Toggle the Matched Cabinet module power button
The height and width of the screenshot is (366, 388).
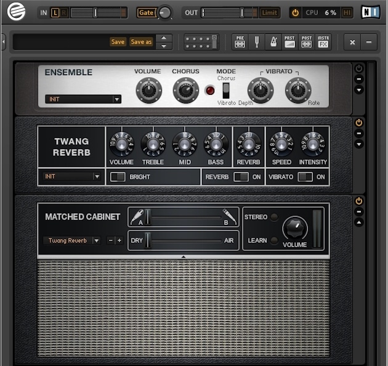click(359, 201)
